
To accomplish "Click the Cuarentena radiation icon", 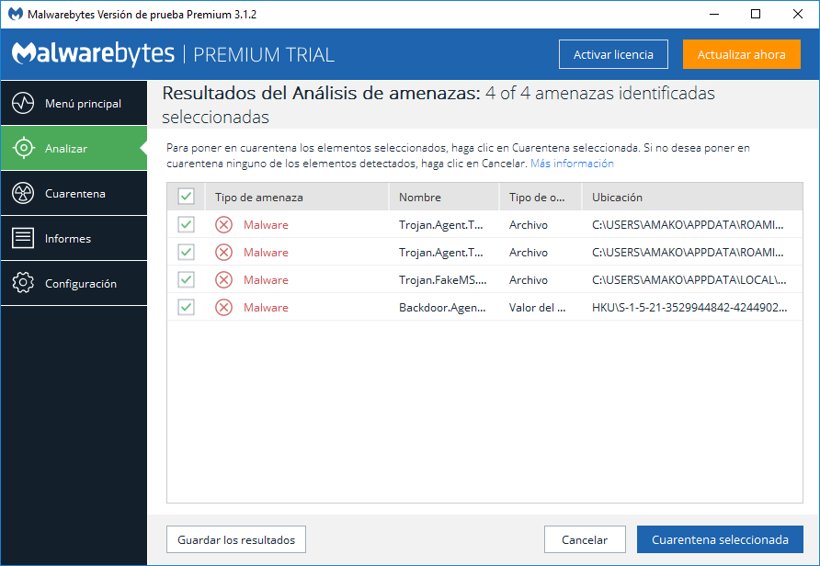I will coord(23,193).
